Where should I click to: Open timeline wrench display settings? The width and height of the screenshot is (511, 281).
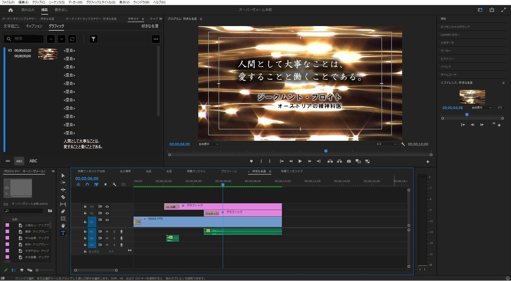tap(114, 184)
